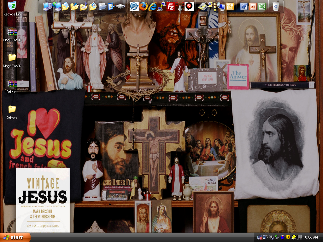Screen dimensions: 323x242
Task: Launch Mozilla Firefox from the dock
Action: point(143,6)
